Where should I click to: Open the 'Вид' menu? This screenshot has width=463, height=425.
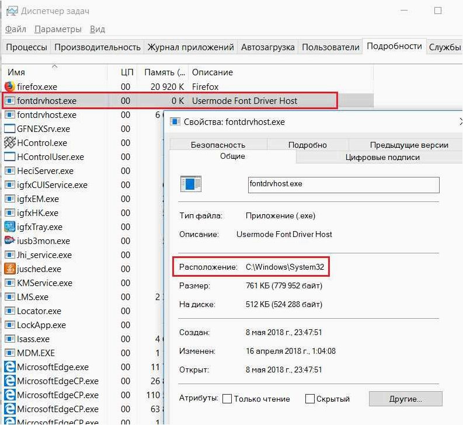pos(98,29)
